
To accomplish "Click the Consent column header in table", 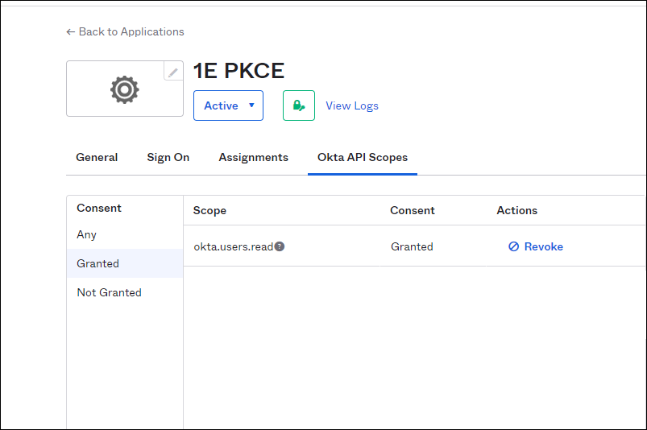I will [412, 210].
